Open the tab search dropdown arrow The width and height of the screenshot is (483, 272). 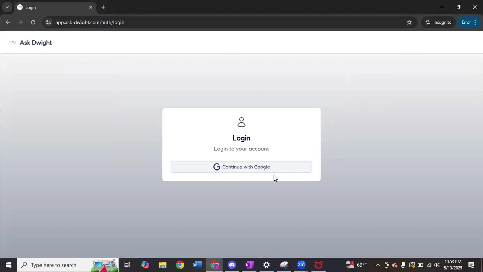coord(7,7)
